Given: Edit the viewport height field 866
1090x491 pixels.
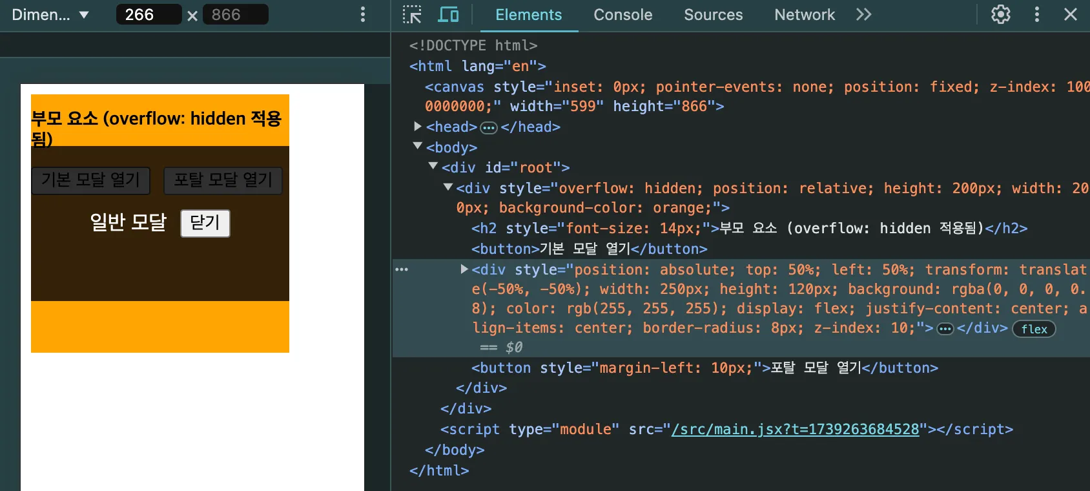Looking at the screenshot, I should coord(236,14).
